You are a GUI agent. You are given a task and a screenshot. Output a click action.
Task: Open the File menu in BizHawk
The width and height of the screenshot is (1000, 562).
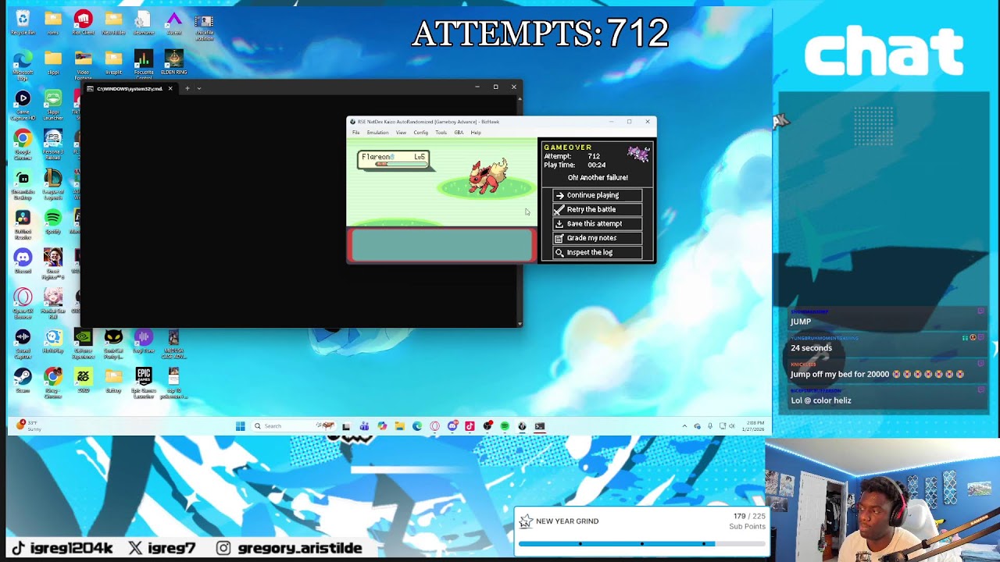coord(356,133)
